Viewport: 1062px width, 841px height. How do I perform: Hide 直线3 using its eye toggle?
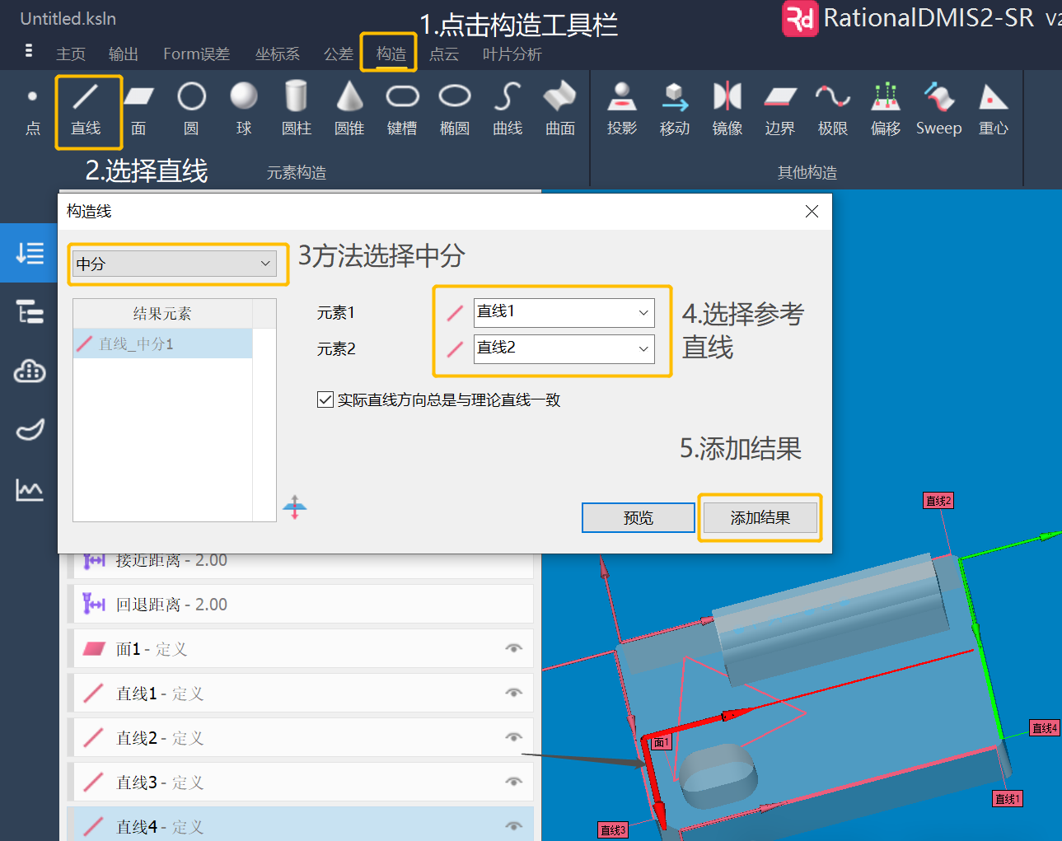point(513,782)
